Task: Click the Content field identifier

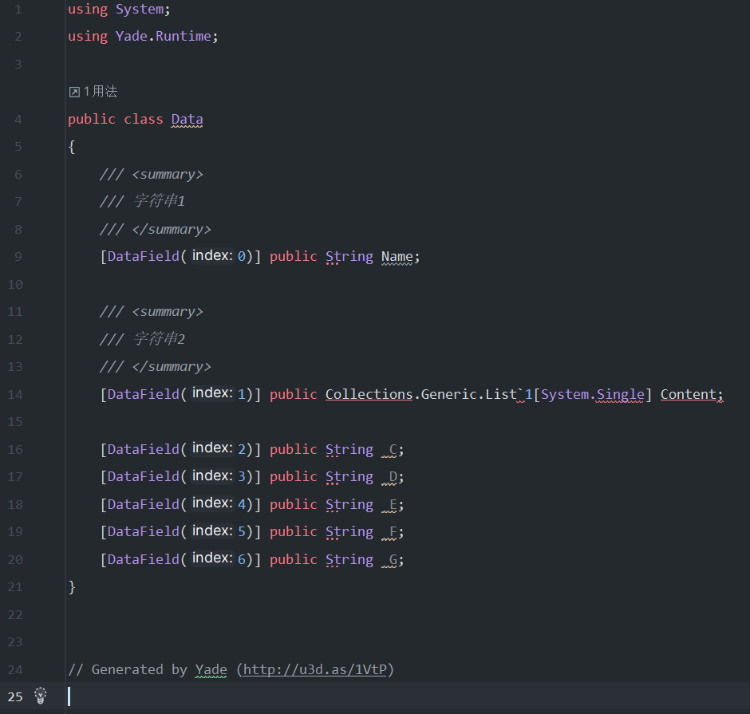Action: click(x=688, y=394)
